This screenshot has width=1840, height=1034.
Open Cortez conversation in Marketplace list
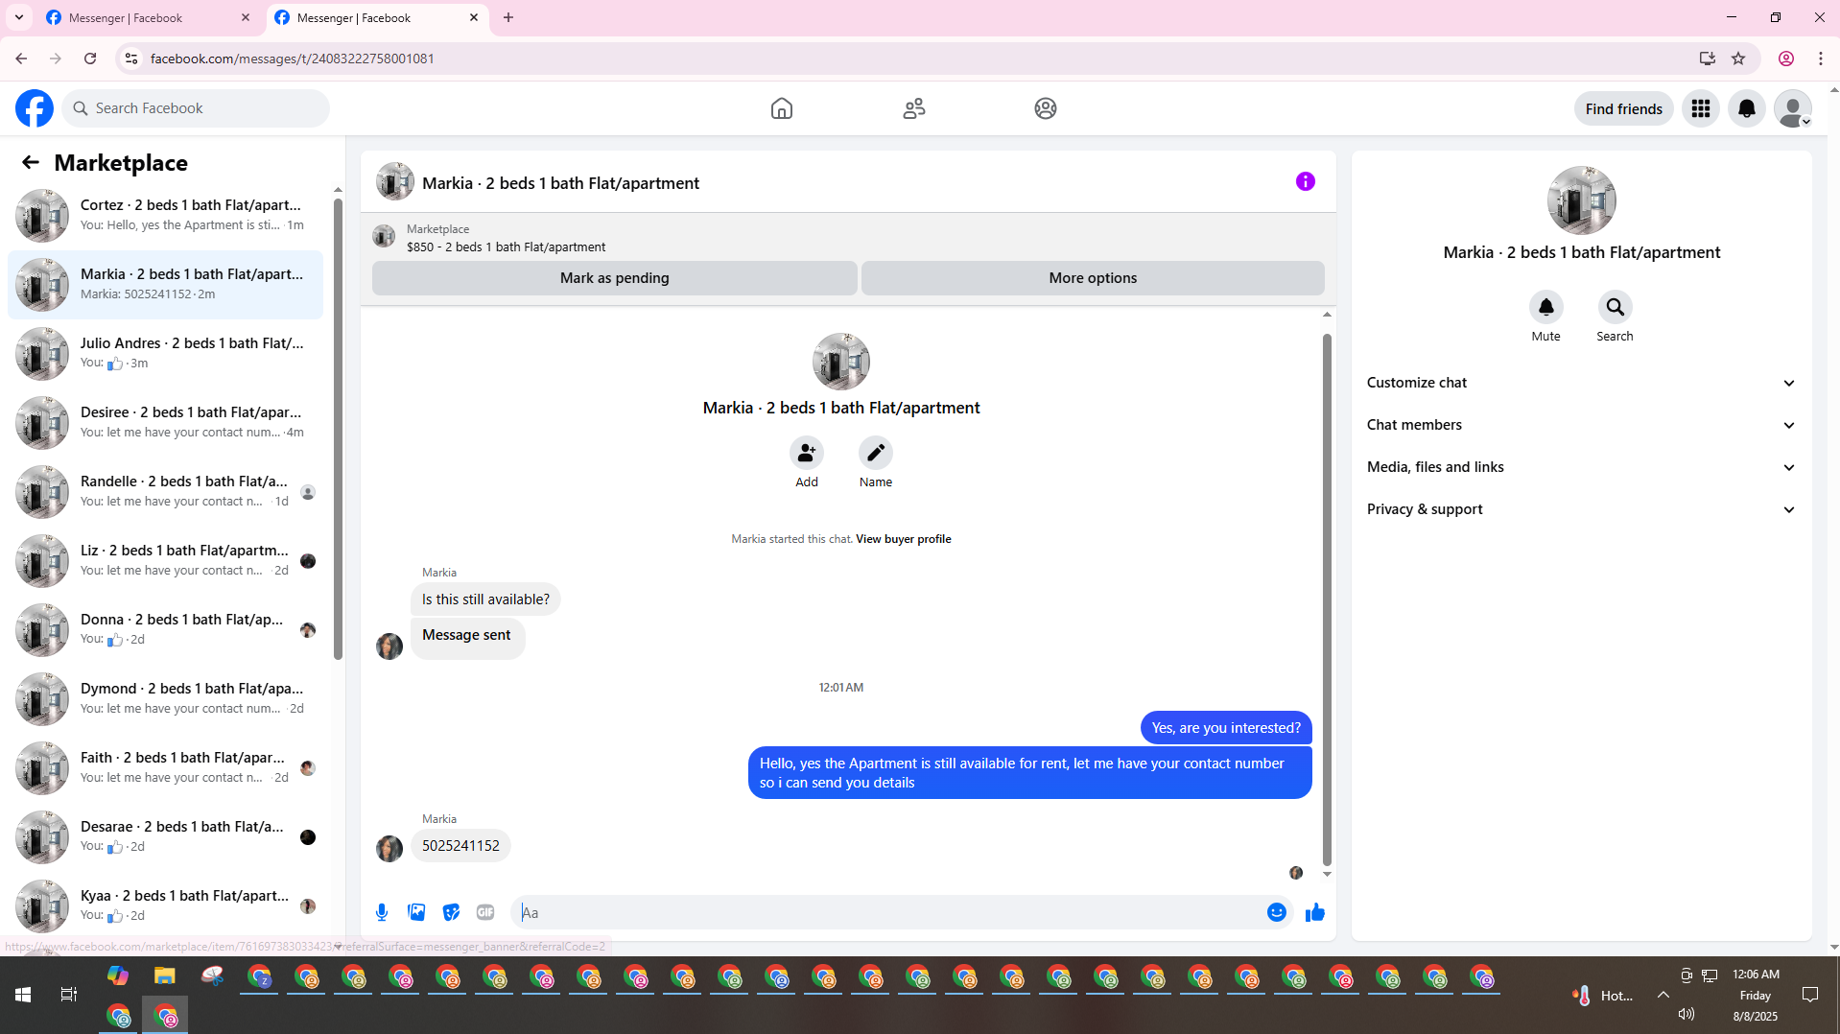(x=166, y=215)
